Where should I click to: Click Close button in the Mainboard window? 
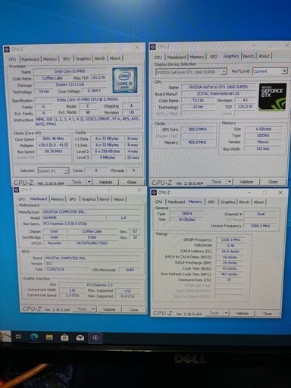[134, 310]
